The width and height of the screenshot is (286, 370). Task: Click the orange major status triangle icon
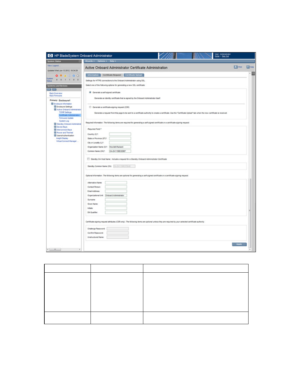pos(61,76)
